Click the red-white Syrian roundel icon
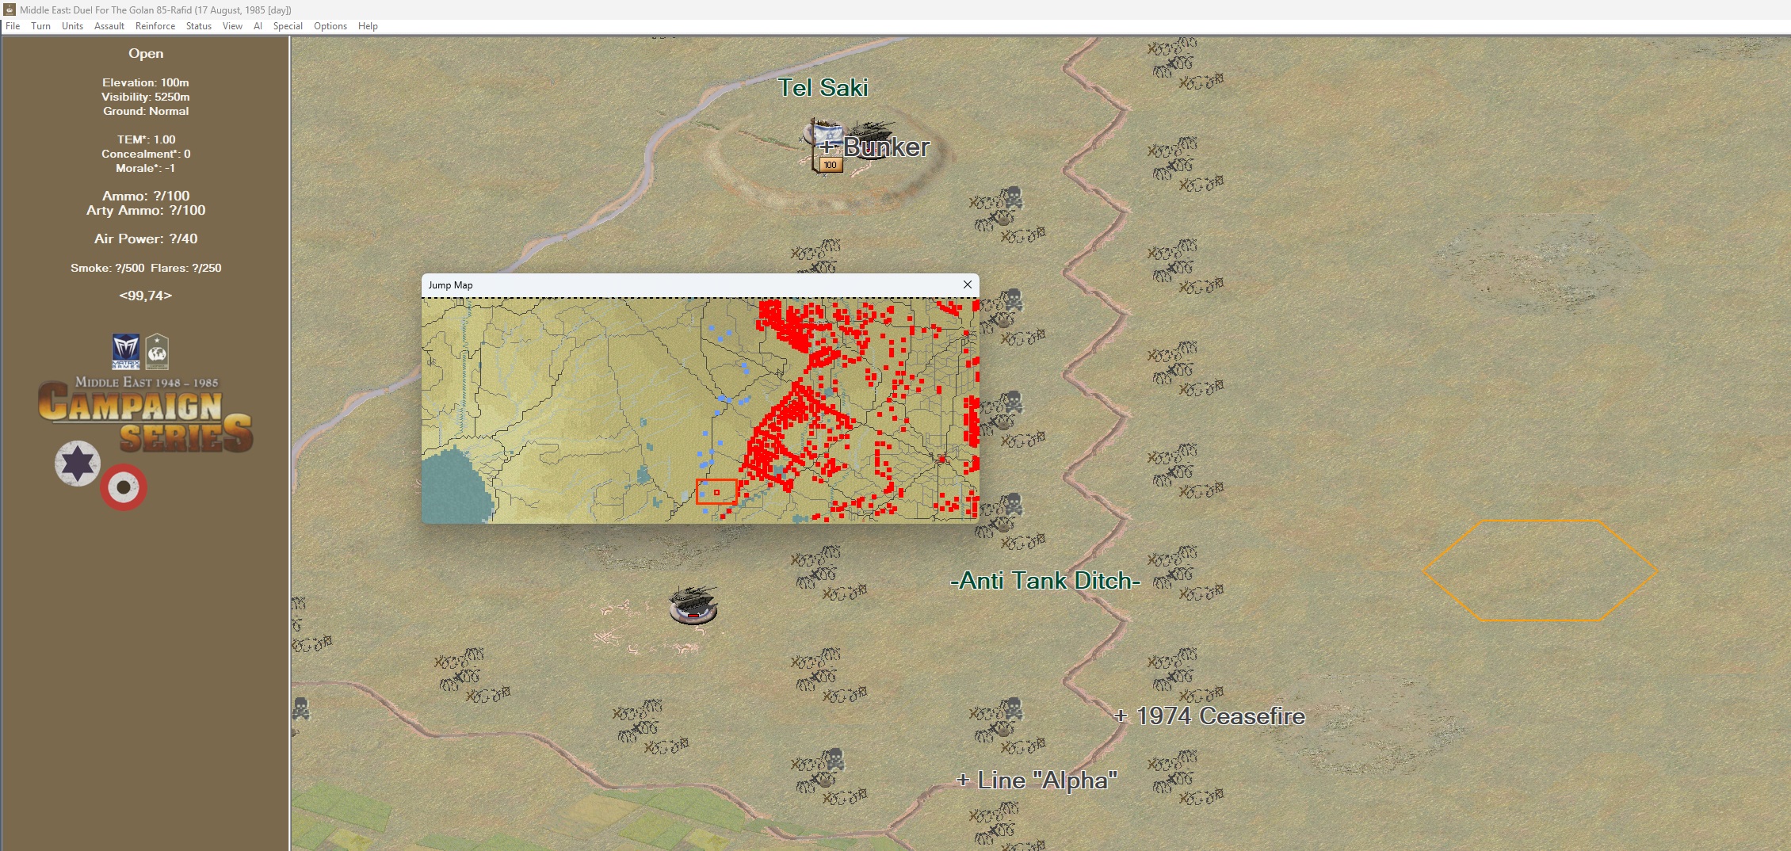The height and width of the screenshot is (851, 1791). click(124, 487)
